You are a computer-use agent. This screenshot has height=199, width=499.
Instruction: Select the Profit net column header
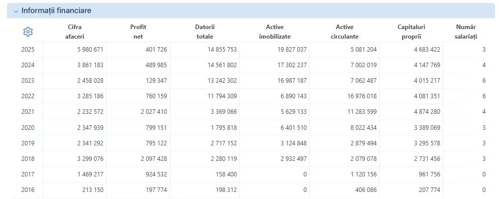click(138, 32)
